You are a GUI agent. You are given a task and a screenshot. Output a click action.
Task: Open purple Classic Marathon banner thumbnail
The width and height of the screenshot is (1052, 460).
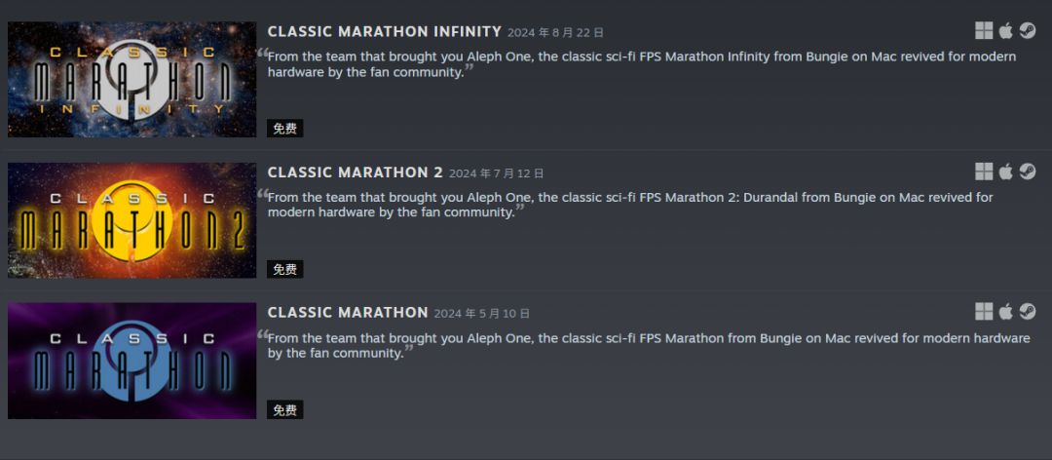(x=131, y=361)
